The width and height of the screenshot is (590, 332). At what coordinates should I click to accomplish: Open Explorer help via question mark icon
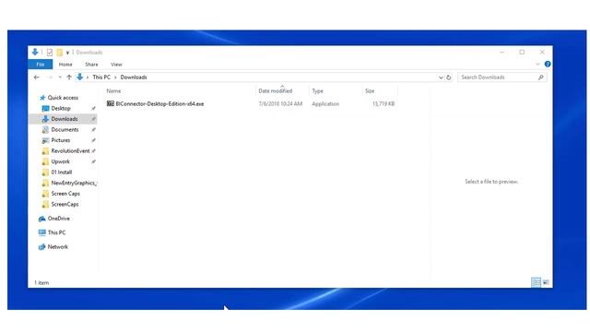point(548,65)
